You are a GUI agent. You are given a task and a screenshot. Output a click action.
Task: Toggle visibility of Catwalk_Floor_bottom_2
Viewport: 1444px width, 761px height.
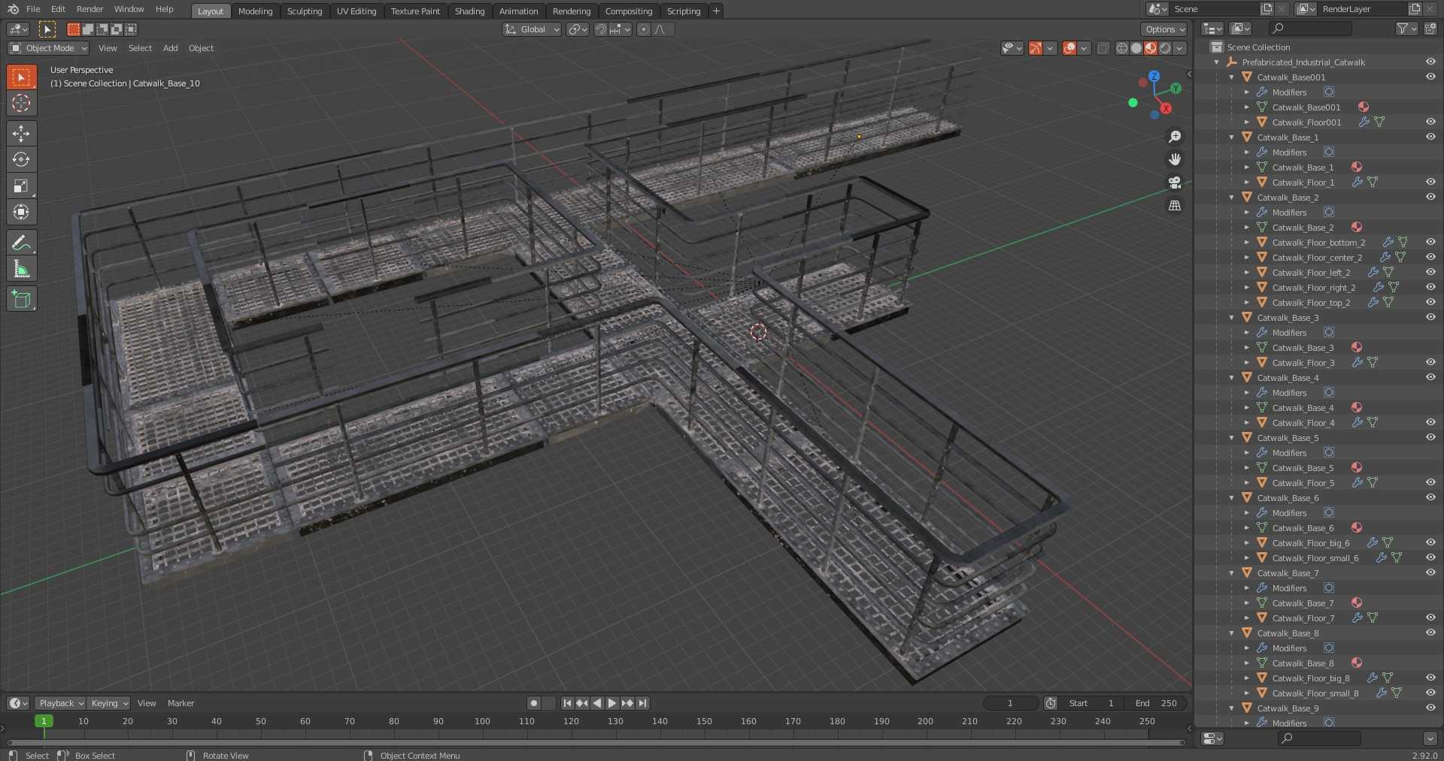1430,242
